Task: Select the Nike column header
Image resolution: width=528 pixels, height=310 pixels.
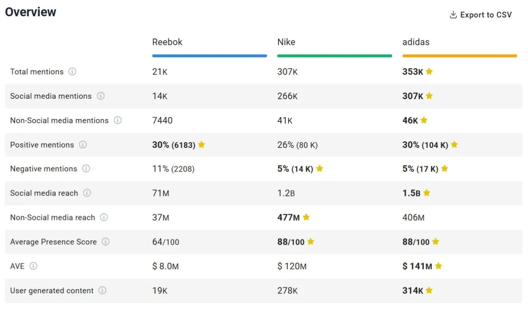Action: pyautogui.click(x=286, y=42)
